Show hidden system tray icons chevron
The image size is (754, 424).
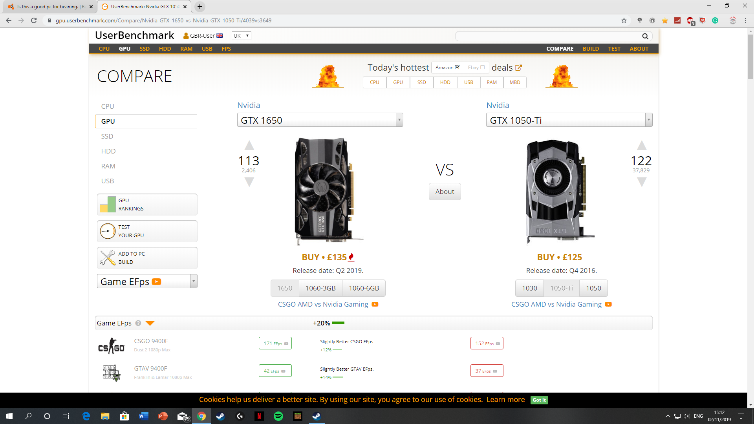pyautogui.click(x=668, y=416)
